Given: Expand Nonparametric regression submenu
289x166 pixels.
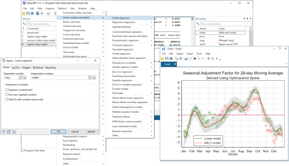Looking at the screenshot, I should [130, 40].
